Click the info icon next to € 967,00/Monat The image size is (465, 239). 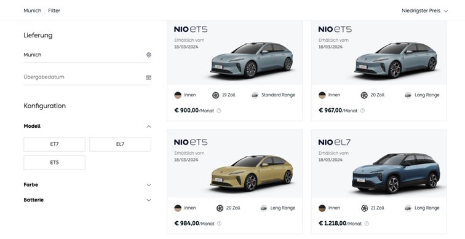tap(362, 111)
